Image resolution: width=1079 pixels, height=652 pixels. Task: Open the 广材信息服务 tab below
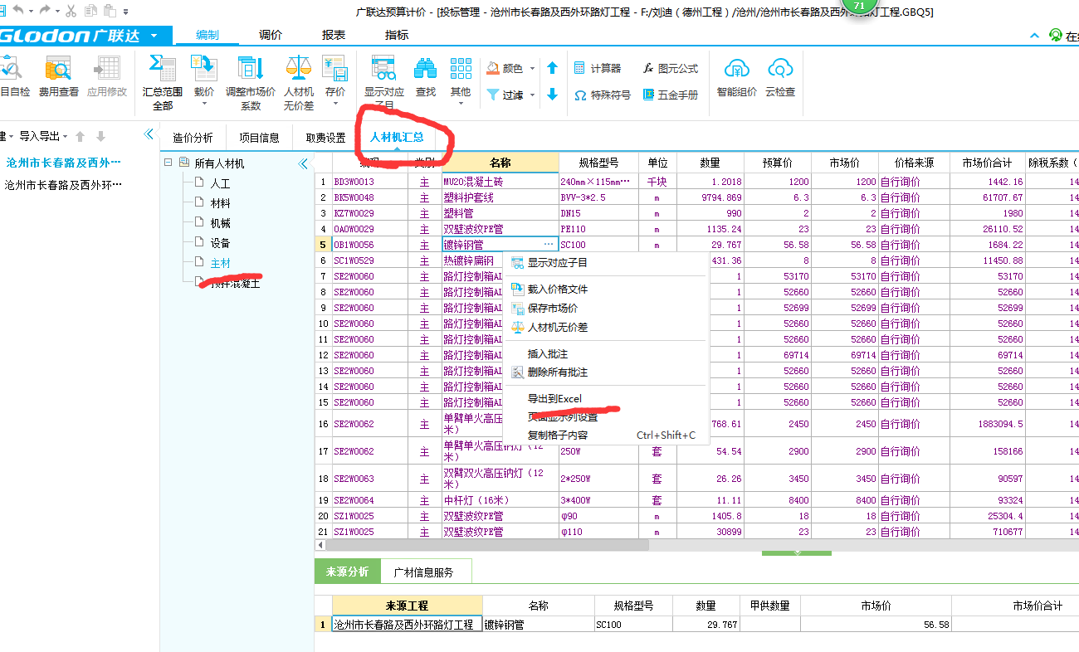tap(426, 572)
